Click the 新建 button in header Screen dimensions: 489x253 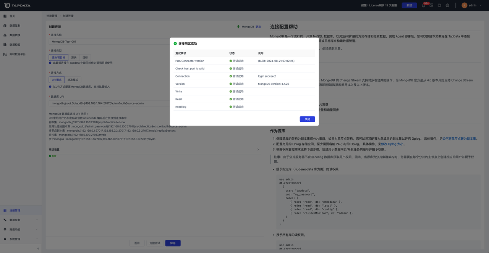click(409, 5)
